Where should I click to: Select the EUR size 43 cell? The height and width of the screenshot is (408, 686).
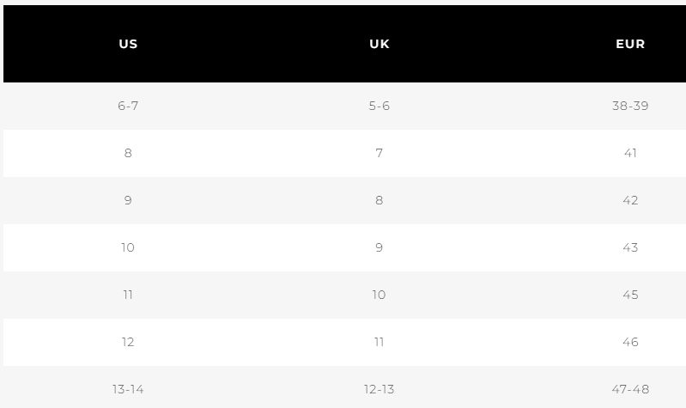(x=630, y=247)
